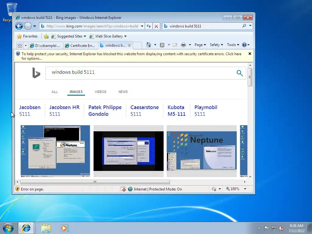The image size is (312, 234).
Task: Click the Help question mark icon
Action: [244, 45]
